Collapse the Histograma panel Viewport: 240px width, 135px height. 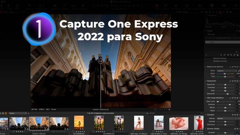click(x=206, y=15)
